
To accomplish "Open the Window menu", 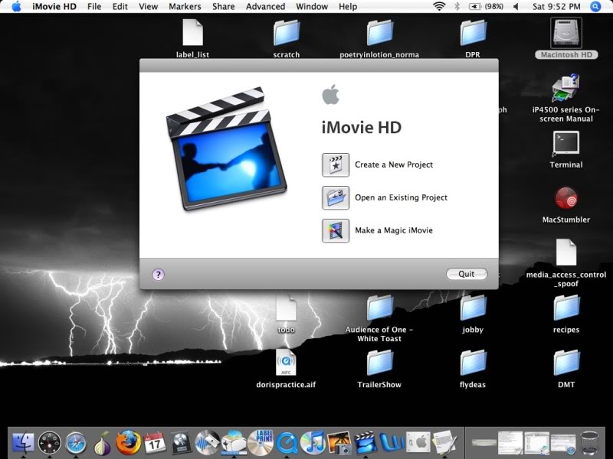I will (312, 7).
